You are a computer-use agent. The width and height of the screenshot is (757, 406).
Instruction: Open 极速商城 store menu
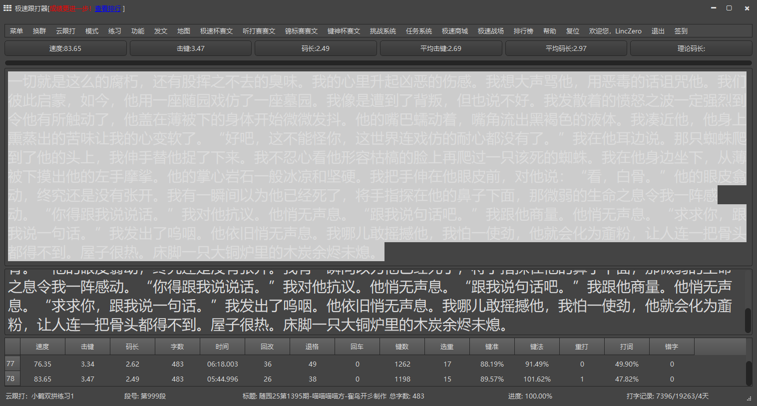[454, 31]
